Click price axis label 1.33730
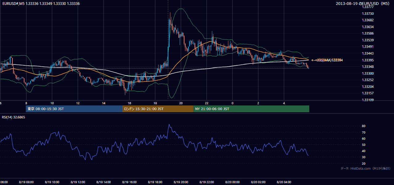The width and height of the screenshot is (394, 185). coord(367,14)
